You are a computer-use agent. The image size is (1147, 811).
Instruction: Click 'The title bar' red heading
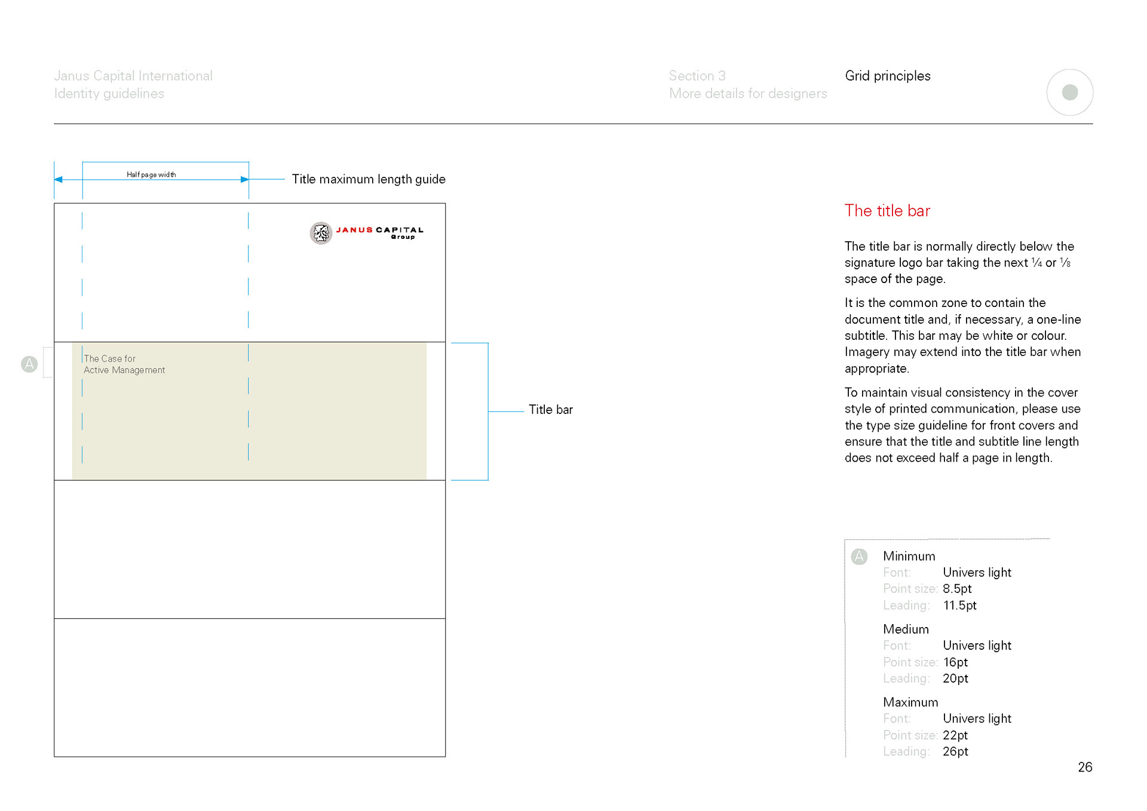(x=887, y=211)
